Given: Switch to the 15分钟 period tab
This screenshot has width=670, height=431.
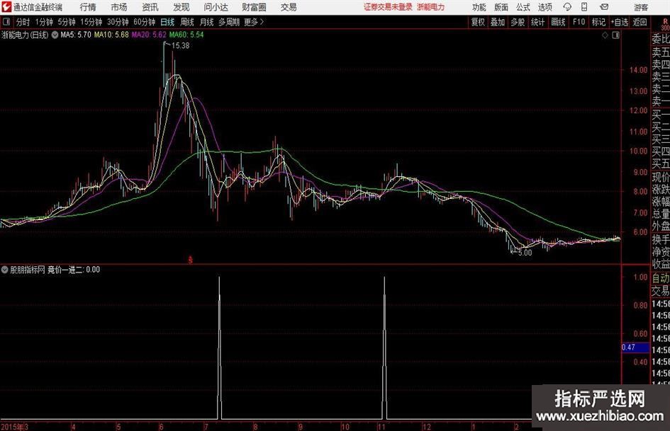Looking at the screenshot, I should pyautogui.click(x=91, y=22).
